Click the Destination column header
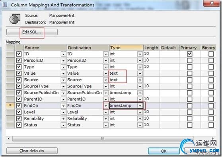The image size is (222, 157). pyautogui.click(x=88, y=48)
